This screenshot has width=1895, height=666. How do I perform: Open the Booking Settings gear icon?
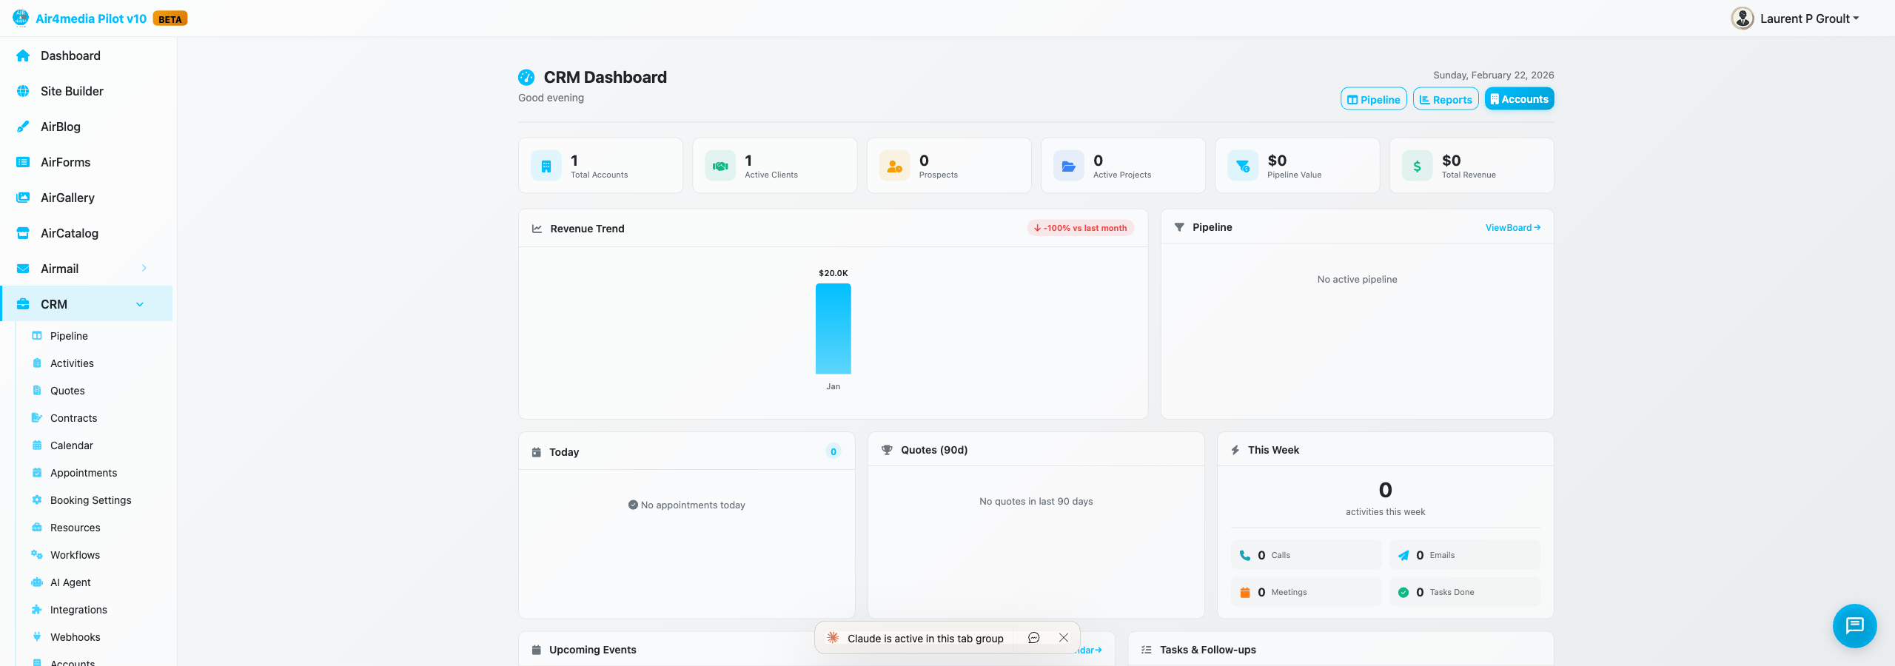click(x=37, y=499)
